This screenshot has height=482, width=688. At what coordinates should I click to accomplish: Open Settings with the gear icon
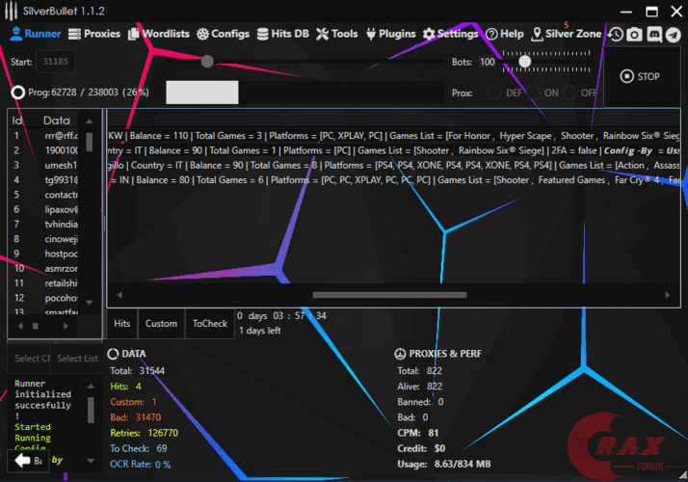click(451, 34)
